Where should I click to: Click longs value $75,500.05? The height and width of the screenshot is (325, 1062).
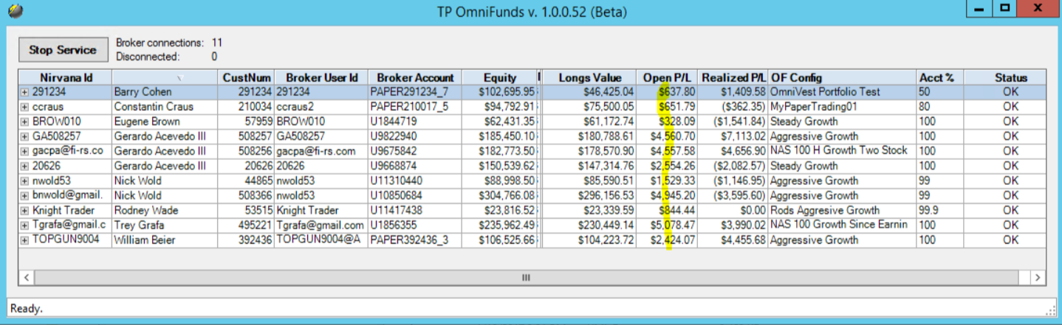(589, 107)
